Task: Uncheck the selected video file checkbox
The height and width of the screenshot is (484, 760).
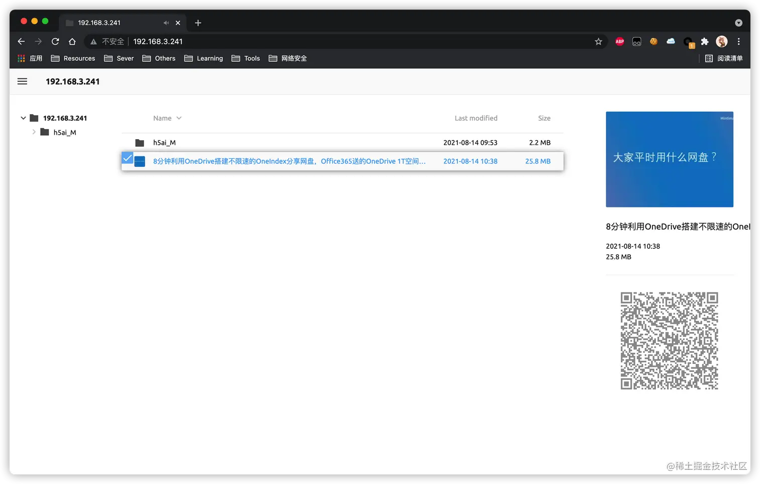Action: 127,158
